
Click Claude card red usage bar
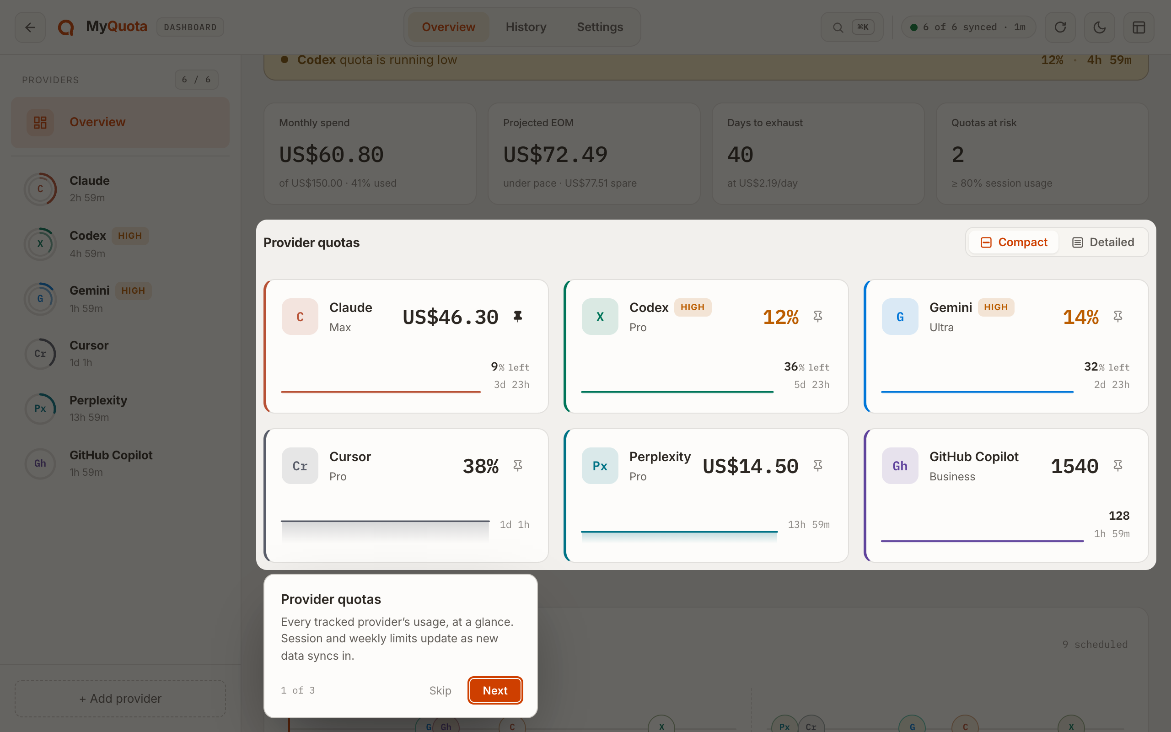(381, 392)
